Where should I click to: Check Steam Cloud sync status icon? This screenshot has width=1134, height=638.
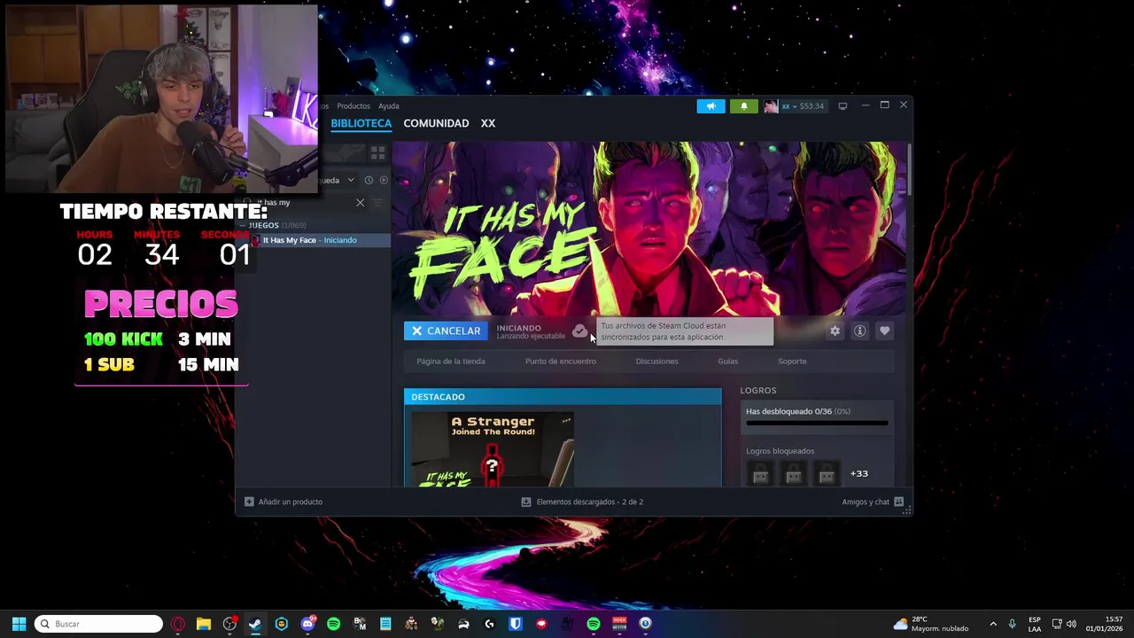pos(579,331)
